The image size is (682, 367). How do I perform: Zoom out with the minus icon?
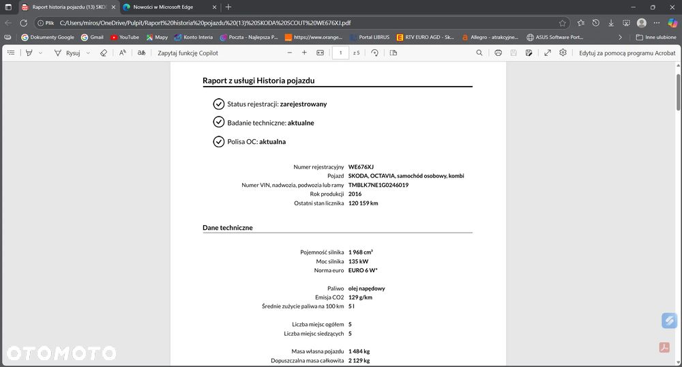tap(290, 53)
